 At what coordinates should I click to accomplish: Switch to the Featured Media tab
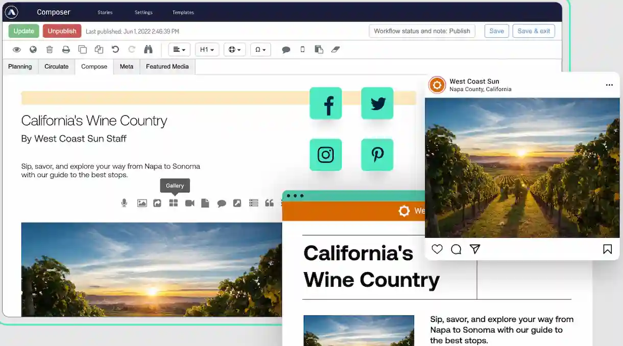tap(167, 66)
